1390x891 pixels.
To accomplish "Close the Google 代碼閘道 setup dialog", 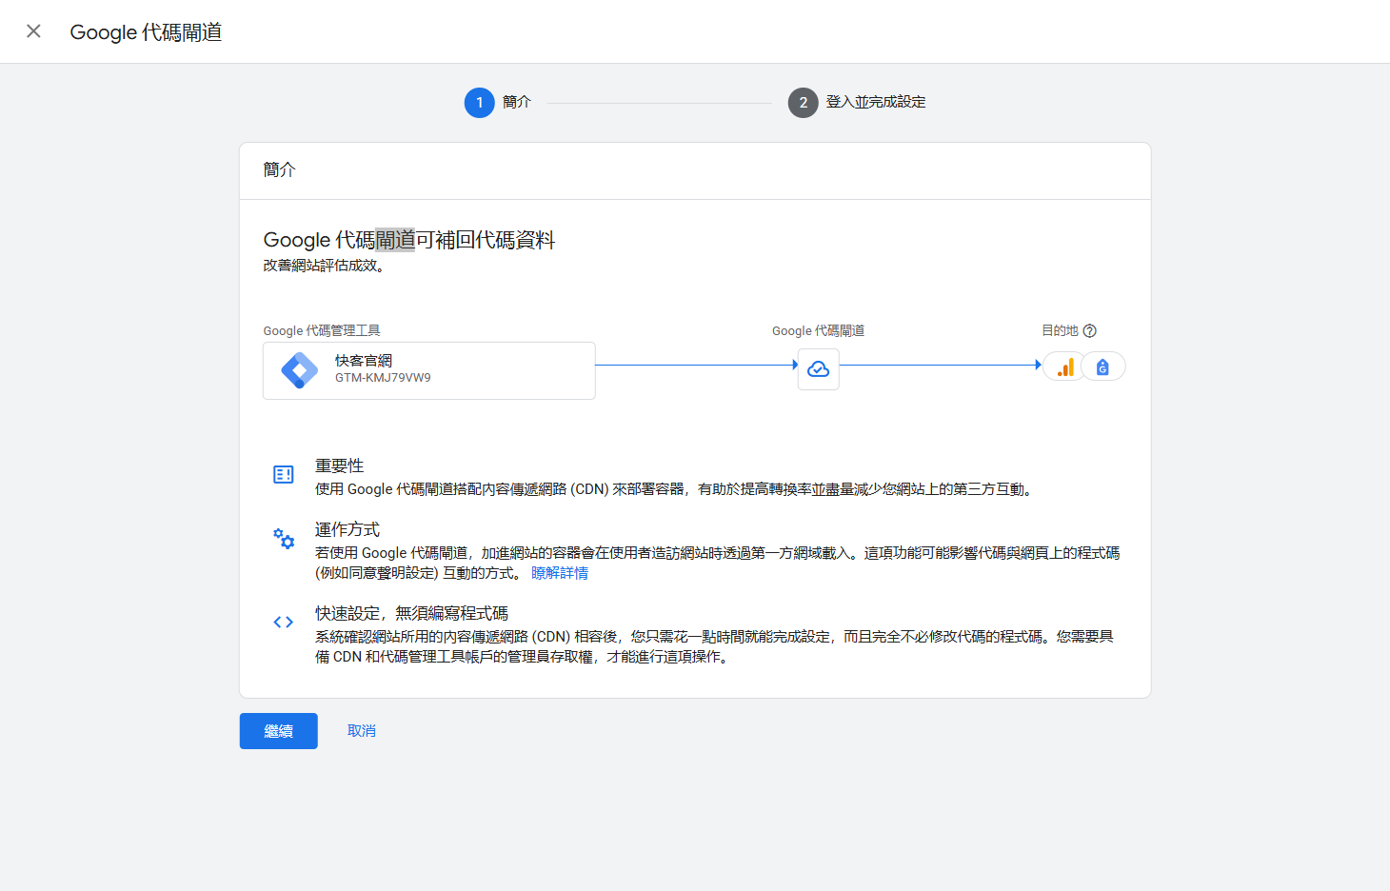I will [33, 31].
